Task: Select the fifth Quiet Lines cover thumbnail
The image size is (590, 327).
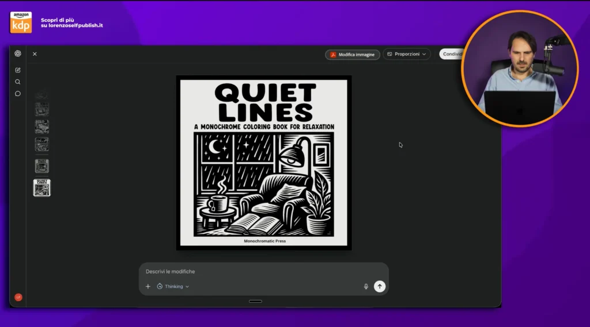Action: click(x=41, y=166)
